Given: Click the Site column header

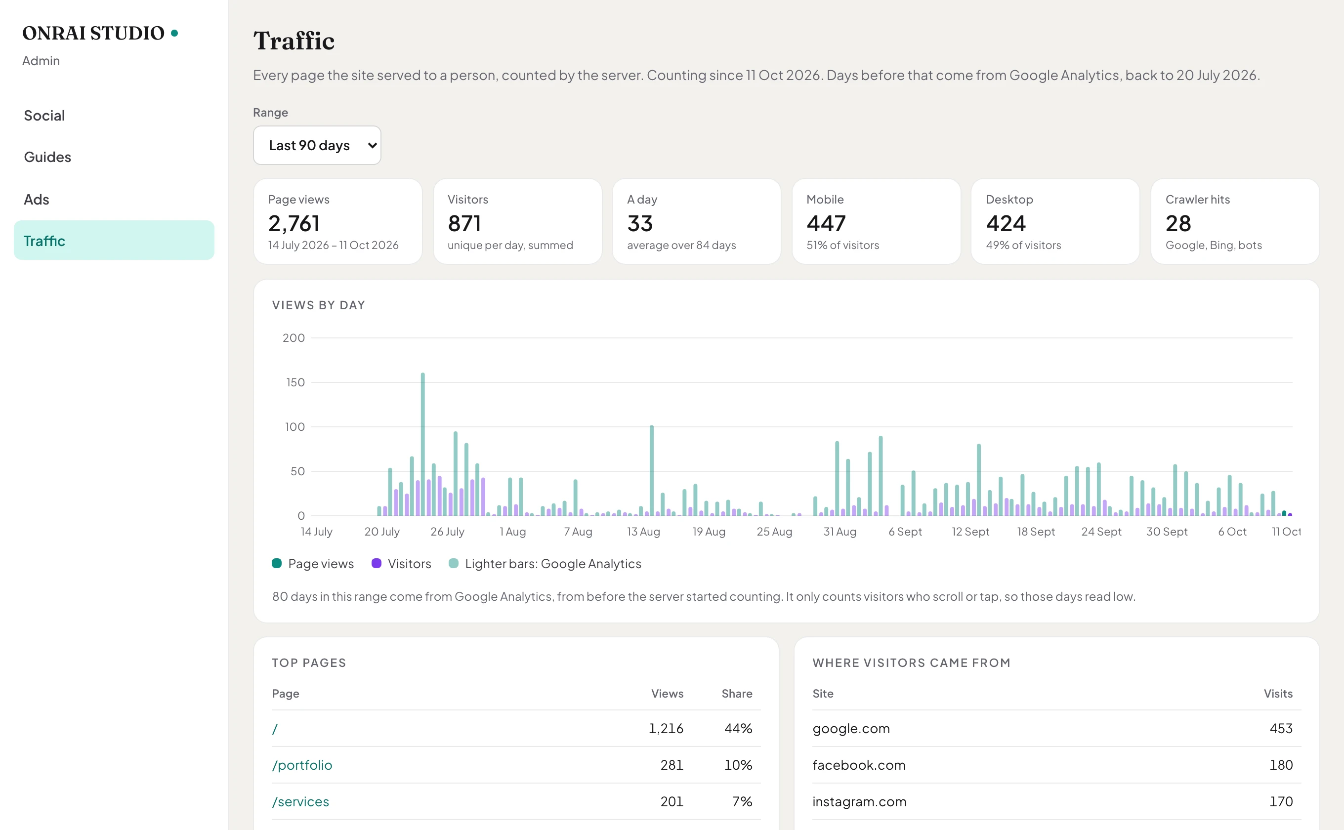Looking at the screenshot, I should pyautogui.click(x=822, y=693).
